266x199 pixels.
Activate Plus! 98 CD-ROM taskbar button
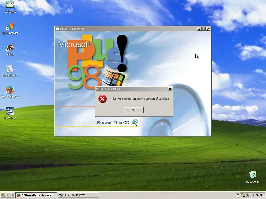(x=78, y=195)
